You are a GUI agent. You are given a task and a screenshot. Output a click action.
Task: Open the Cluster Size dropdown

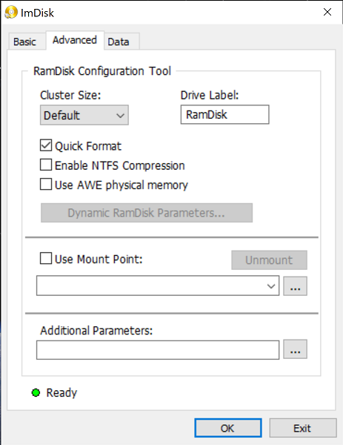(84, 115)
